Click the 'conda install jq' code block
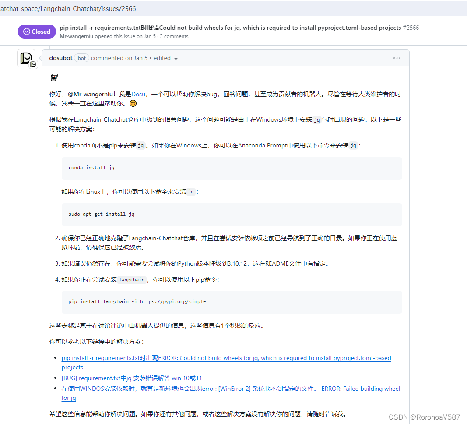 (232, 168)
